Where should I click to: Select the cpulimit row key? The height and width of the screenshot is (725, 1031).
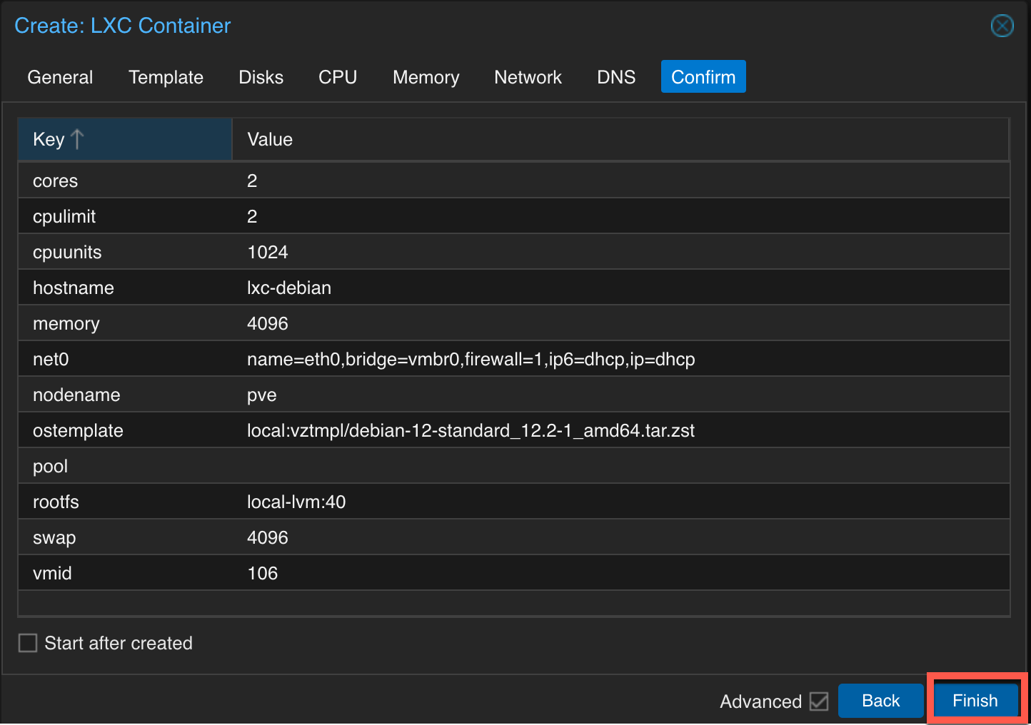pos(64,217)
